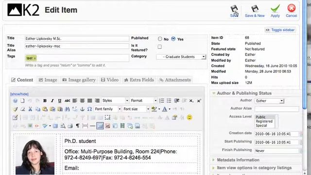Viewport: 311px width, 175px height.
Task: Align text left
Action: click(x=75, y=101)
